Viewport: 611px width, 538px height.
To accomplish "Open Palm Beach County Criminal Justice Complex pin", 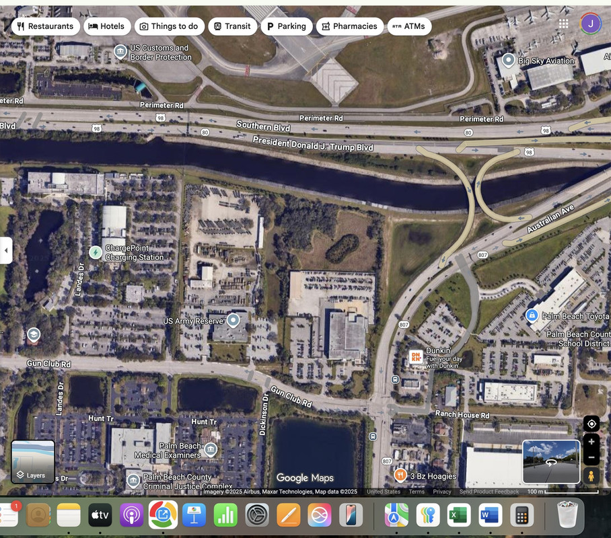I will [133, 480].
